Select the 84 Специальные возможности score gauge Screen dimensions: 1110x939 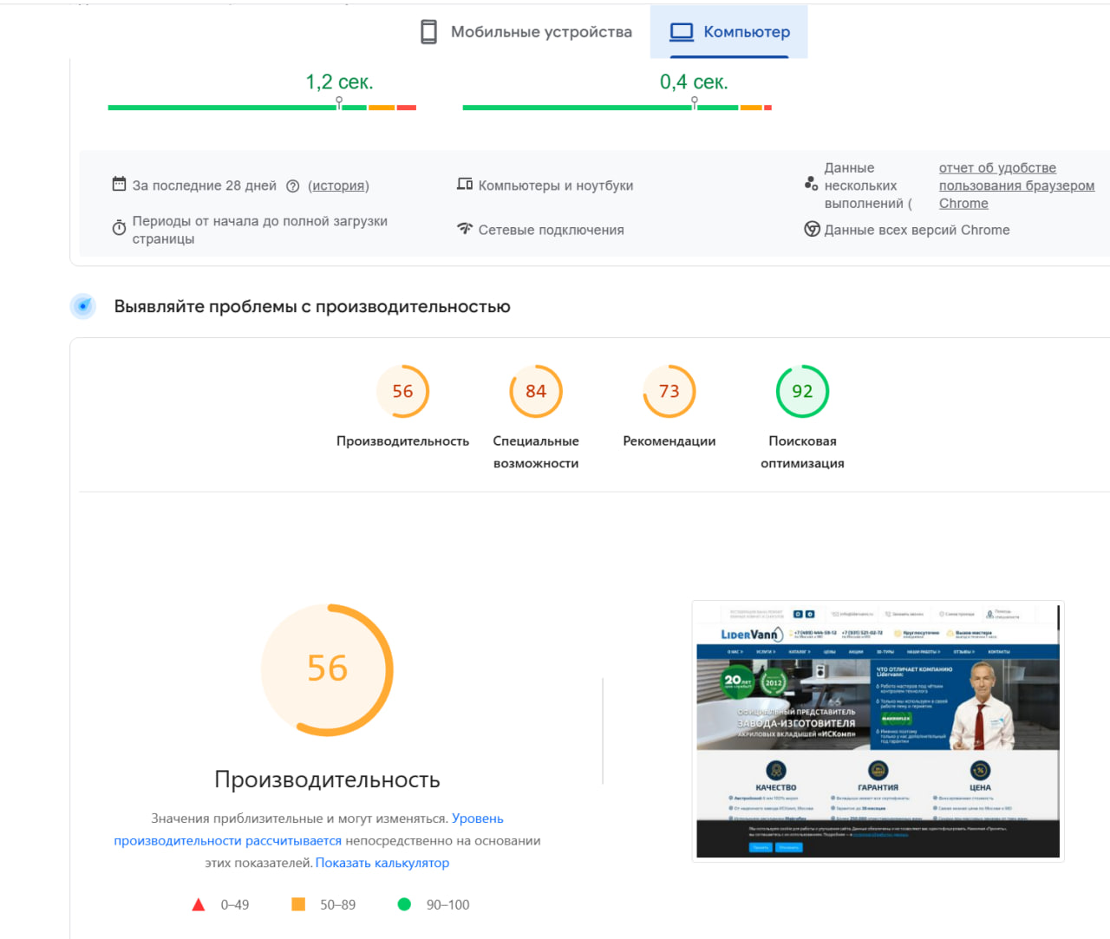[x=536, y=391]
